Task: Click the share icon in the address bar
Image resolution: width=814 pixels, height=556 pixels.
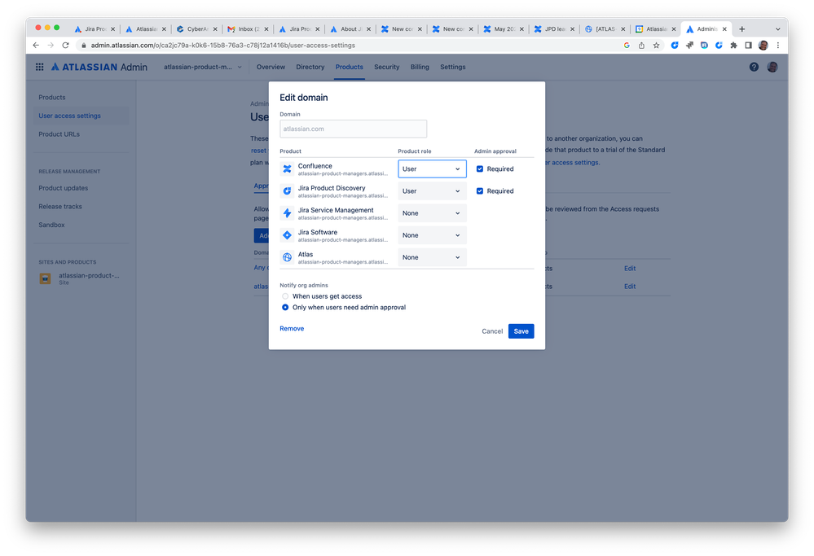Action: (641, 45)
